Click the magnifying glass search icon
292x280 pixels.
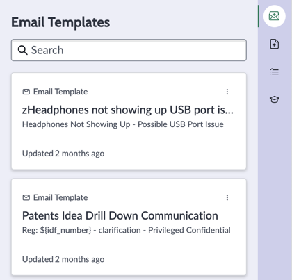click(x=23, y=50)
